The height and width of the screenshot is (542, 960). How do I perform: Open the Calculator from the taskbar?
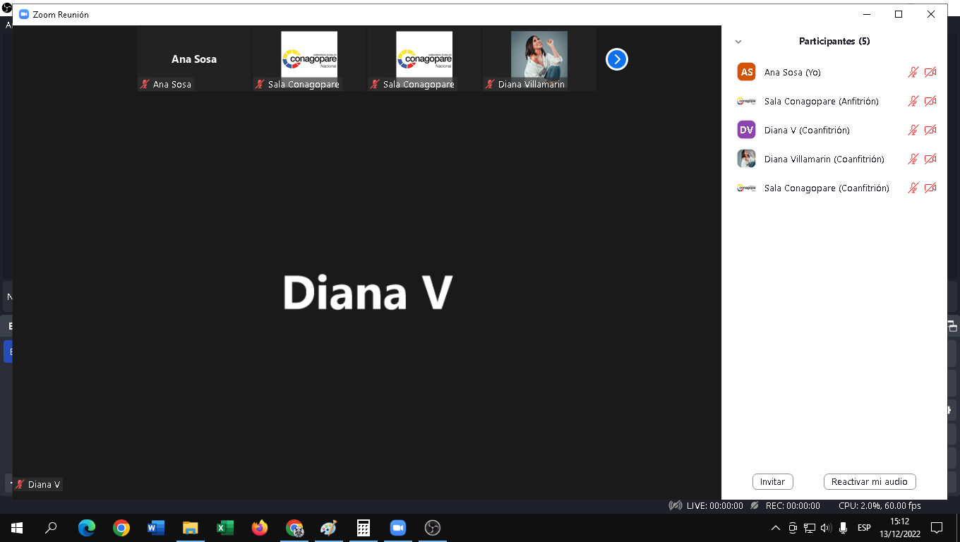[364, 528]
